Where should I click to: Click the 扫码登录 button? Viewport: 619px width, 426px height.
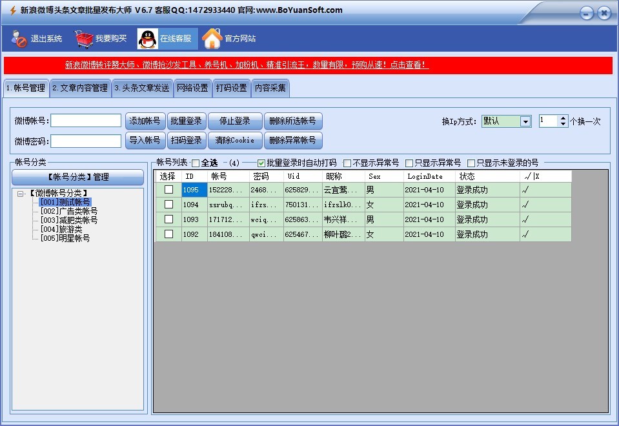point(187,141)
